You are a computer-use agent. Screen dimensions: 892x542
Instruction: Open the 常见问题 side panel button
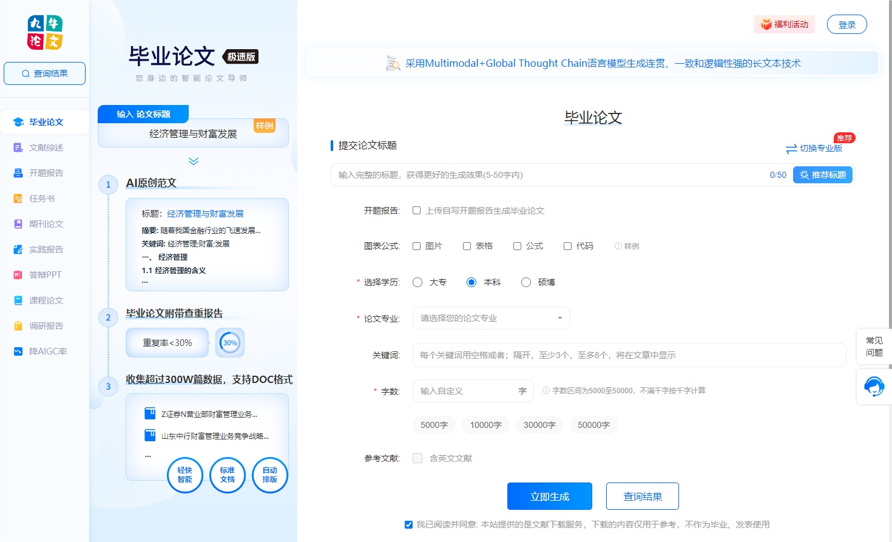[874, 347]
